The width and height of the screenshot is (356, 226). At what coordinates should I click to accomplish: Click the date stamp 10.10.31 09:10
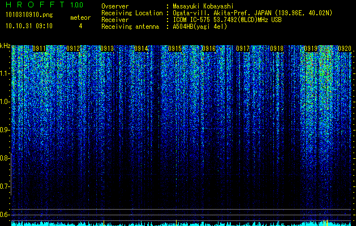pyautogui.click(x=29, y=26)
